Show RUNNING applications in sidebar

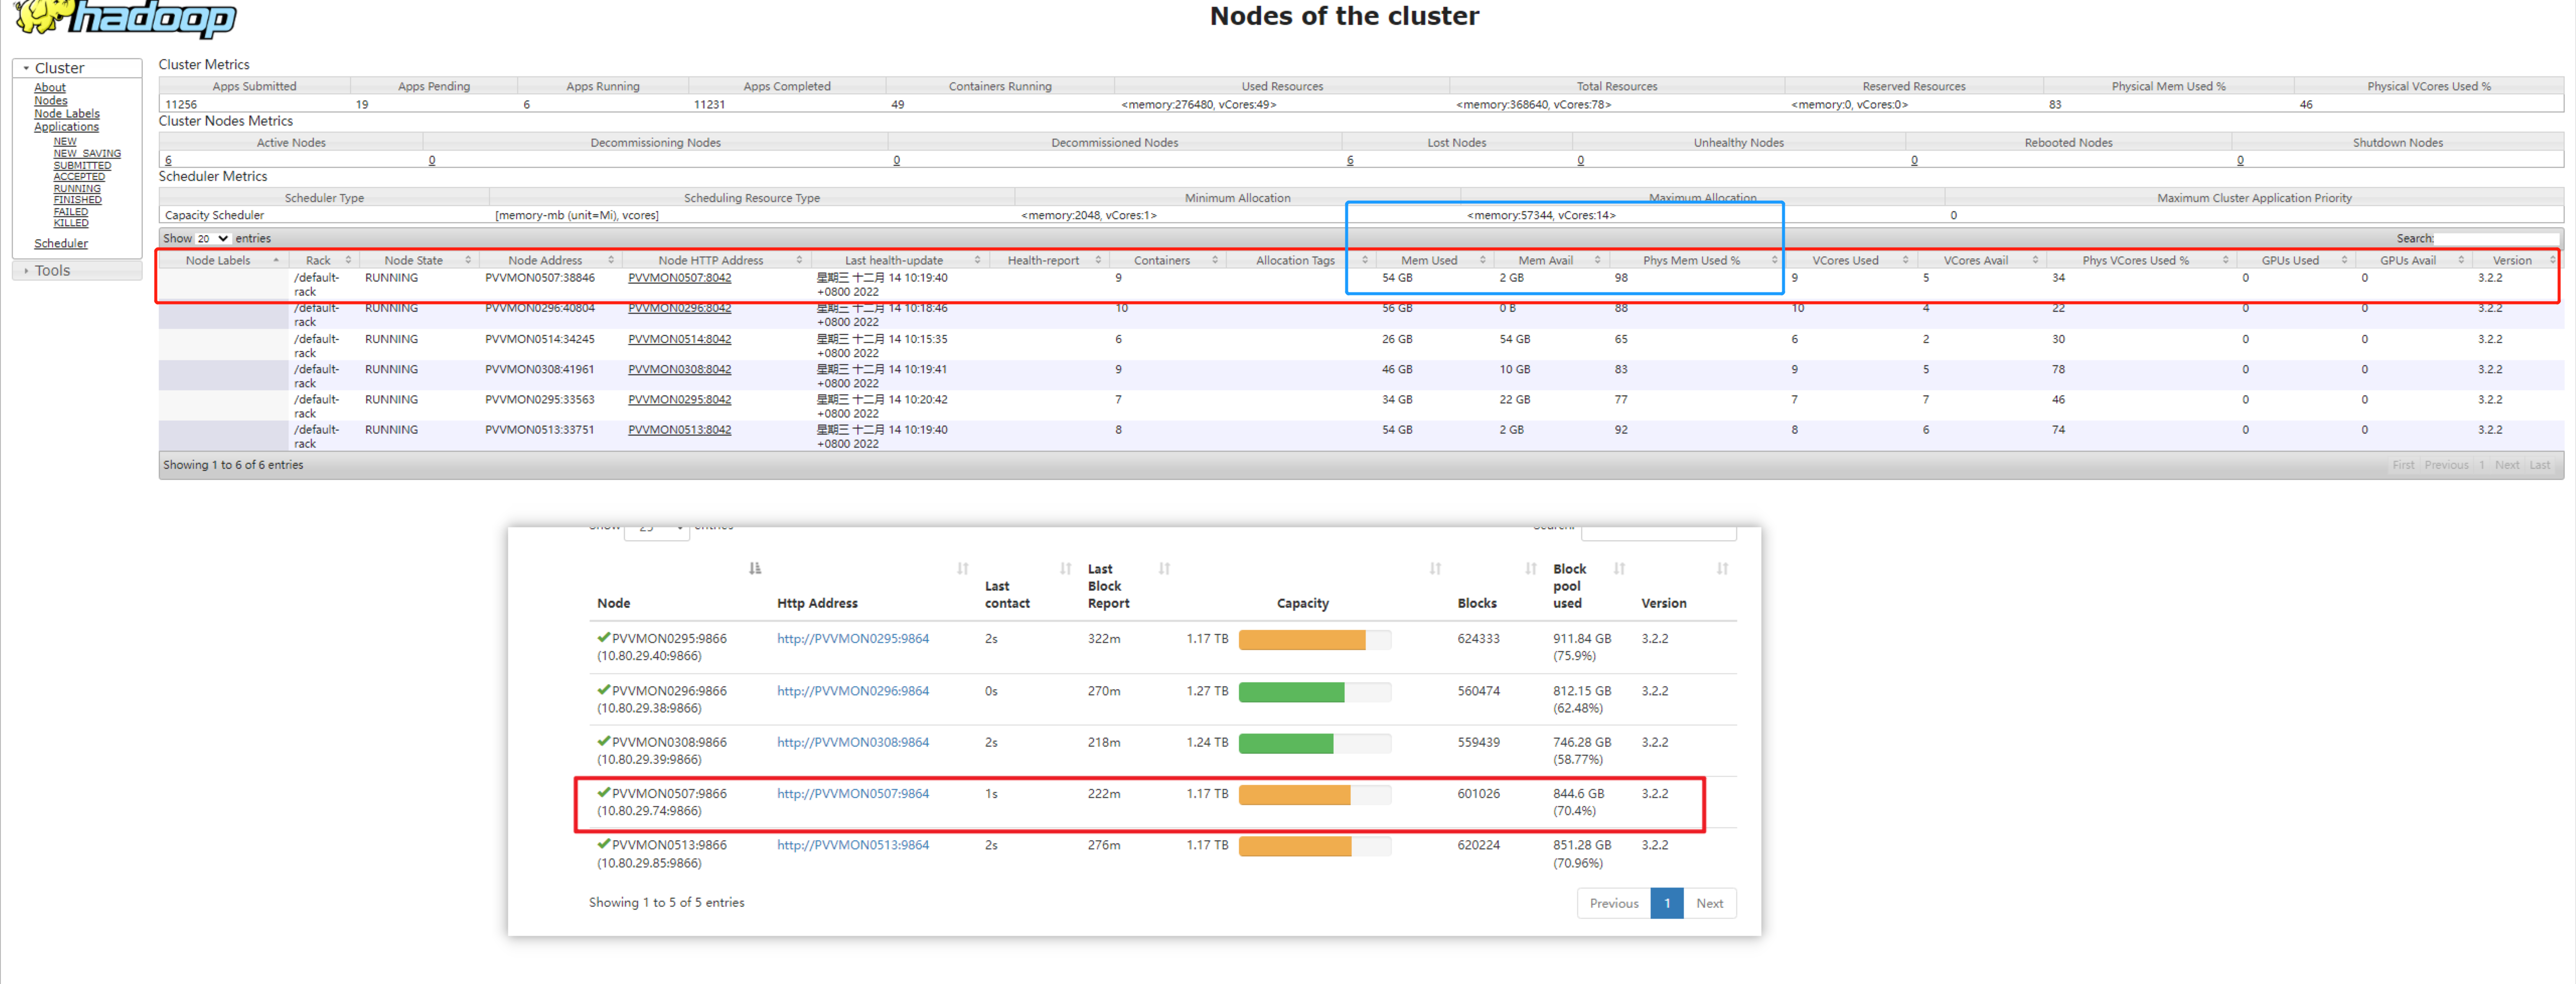(77, 188)
